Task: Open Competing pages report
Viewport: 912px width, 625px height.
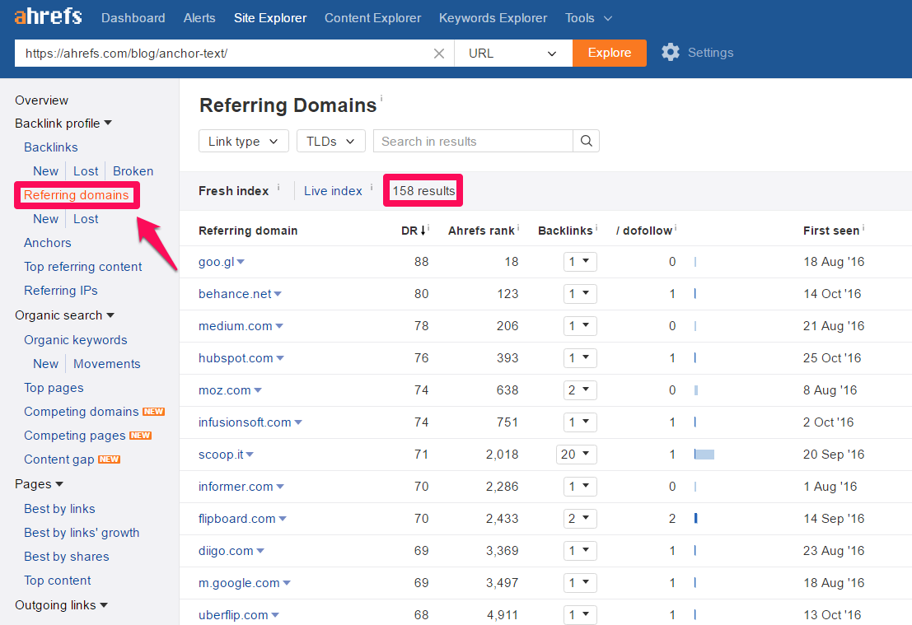Action: point(74,435)
